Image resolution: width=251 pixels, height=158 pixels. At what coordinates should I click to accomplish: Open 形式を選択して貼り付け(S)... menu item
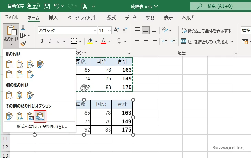pos(42,127)
